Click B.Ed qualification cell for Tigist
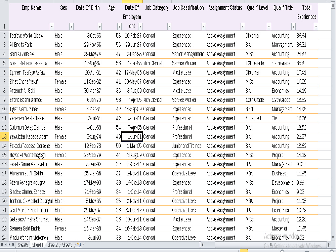Image resolution: width=336 pixels, height=252 pixels. tap(257, 109)
